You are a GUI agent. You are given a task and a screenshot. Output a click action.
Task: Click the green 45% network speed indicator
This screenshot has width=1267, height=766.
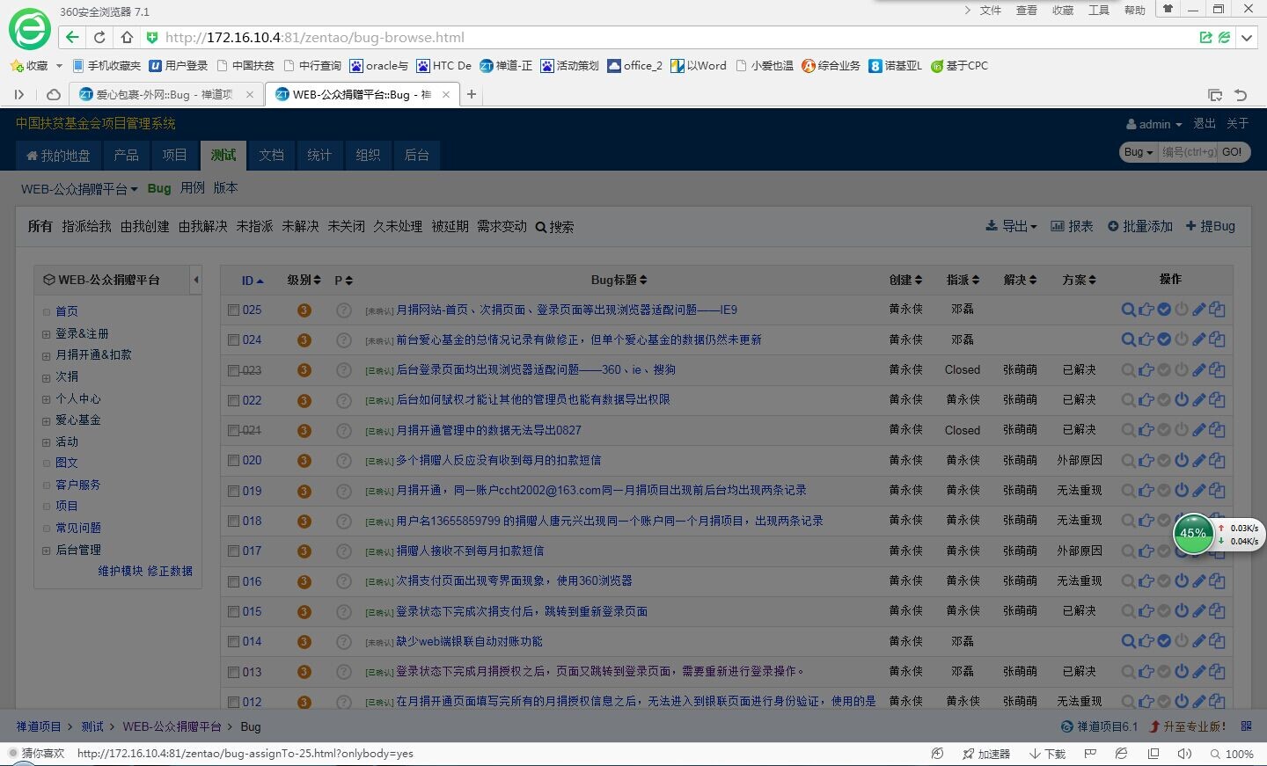click(x=1193, y=533)
